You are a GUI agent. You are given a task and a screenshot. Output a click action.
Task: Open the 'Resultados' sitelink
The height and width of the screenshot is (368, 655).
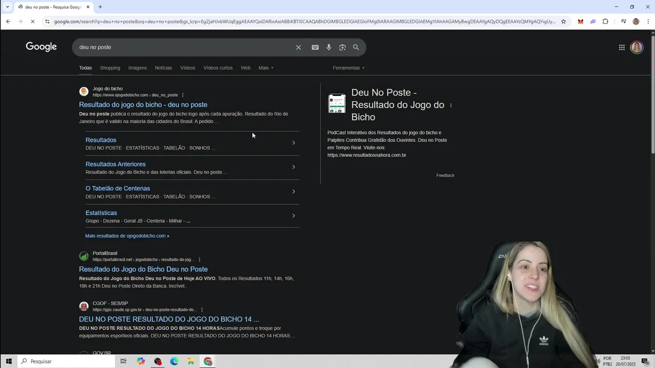[101, 140]
